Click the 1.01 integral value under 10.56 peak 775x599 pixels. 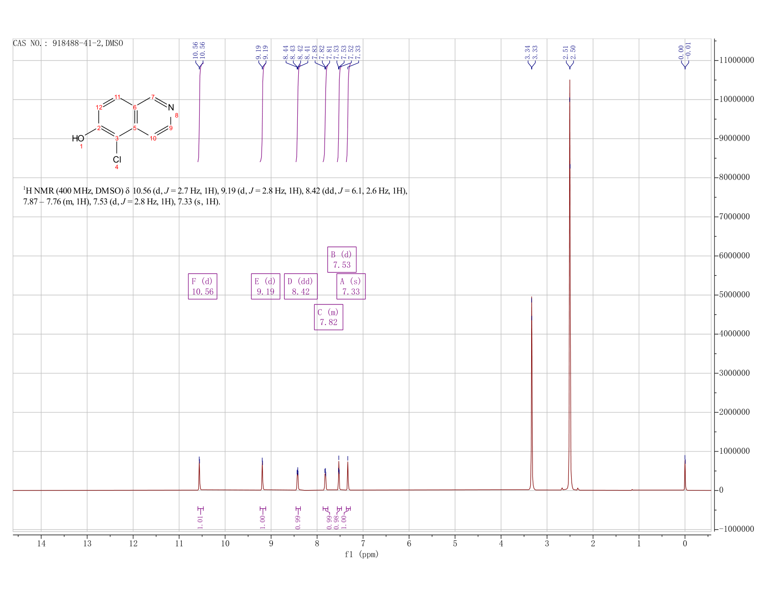pos(200,521)
